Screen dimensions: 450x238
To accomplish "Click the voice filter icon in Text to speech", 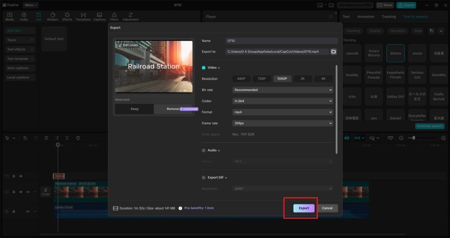I will coord(432,31).
